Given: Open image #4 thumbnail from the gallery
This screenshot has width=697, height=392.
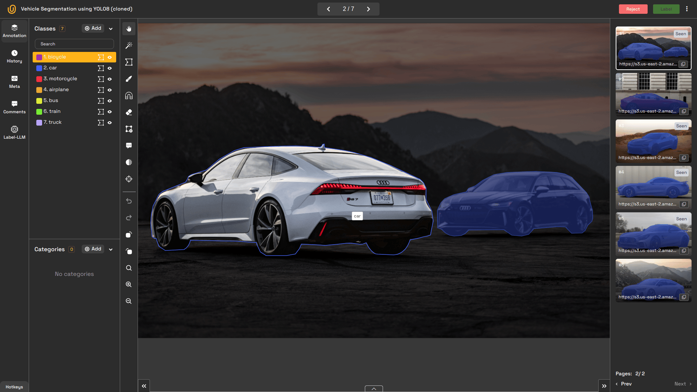Looking at the screenshot, I should coord(653,187).
